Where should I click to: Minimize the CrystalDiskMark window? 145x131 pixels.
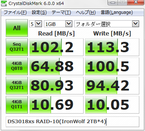(113, 2)
